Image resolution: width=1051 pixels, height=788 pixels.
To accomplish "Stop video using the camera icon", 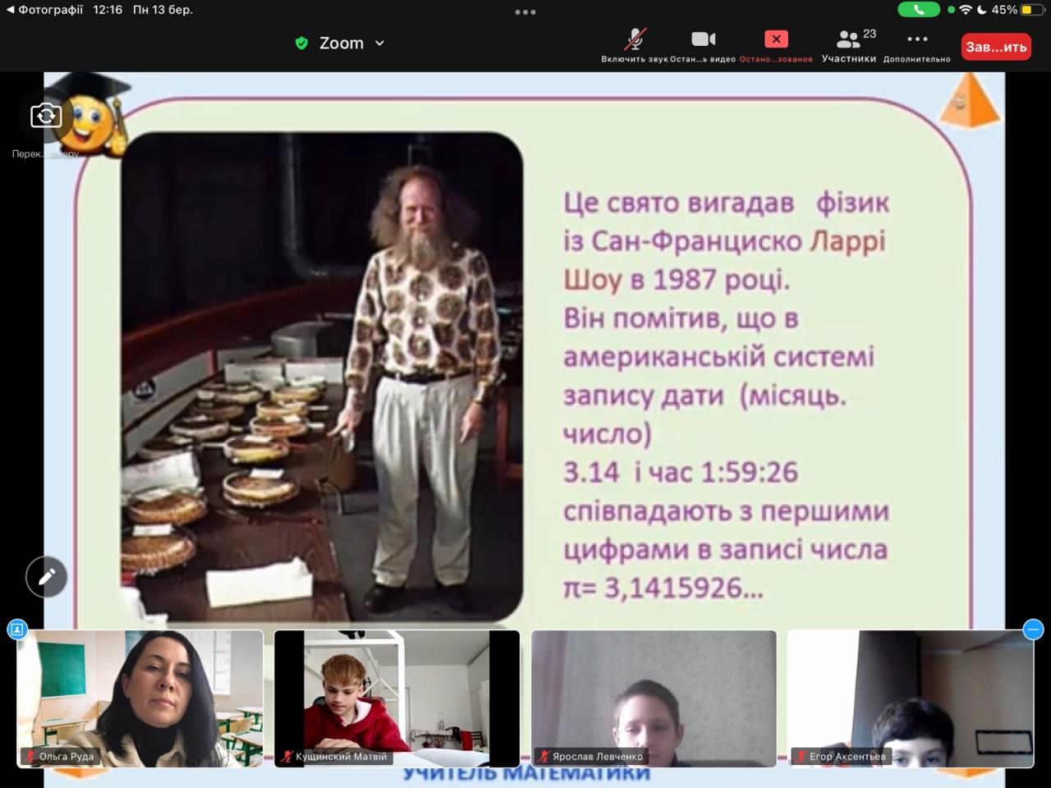I will click(703, 39).
